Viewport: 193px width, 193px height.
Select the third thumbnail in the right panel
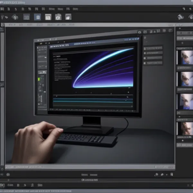pos(187,102)
